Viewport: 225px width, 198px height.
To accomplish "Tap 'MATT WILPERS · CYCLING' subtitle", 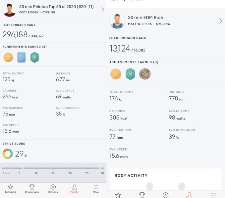I will (149, 24).
